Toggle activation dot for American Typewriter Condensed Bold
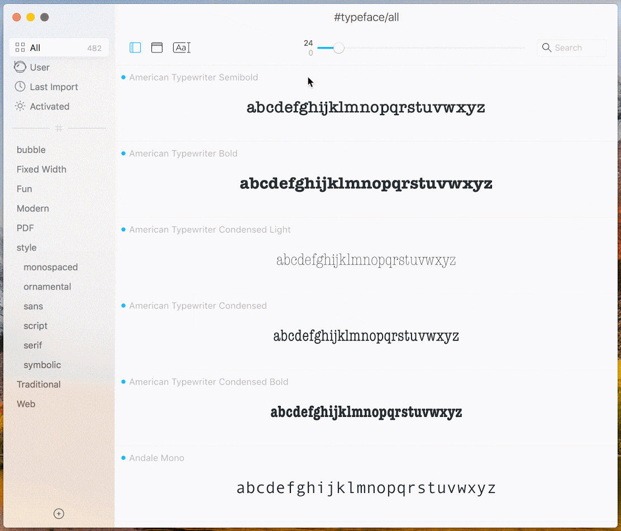Screen dimensions: 621x531 coord(123,382)
